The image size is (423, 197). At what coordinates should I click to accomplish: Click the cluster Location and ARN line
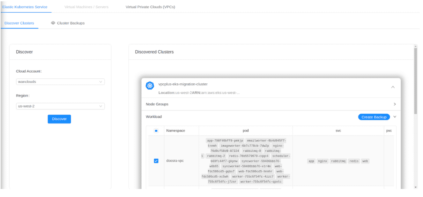199,93
